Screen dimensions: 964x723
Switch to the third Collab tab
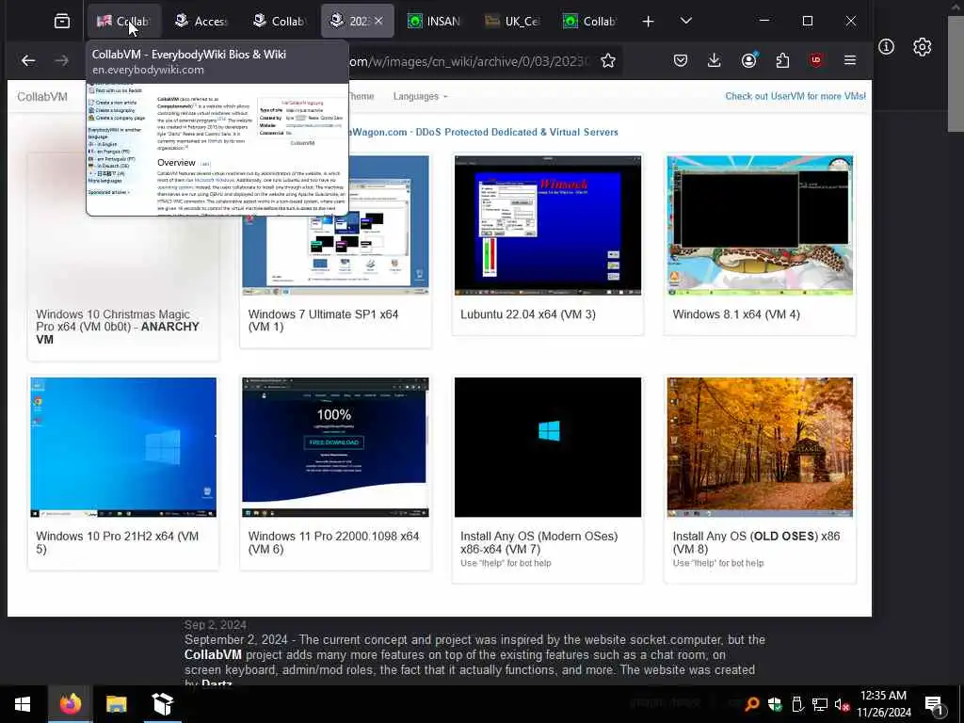click(x=280, y=22)
